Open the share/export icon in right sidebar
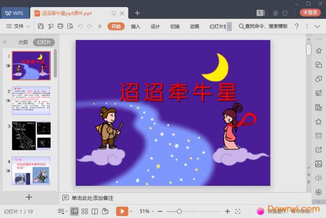Image resolution: width=326 pixels, height=218 pixels. 318,150
